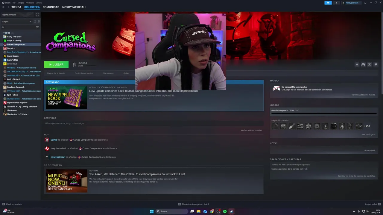The image size is (383, 215).
Task: Open the Discusiones tab
Action: [108, 73]
